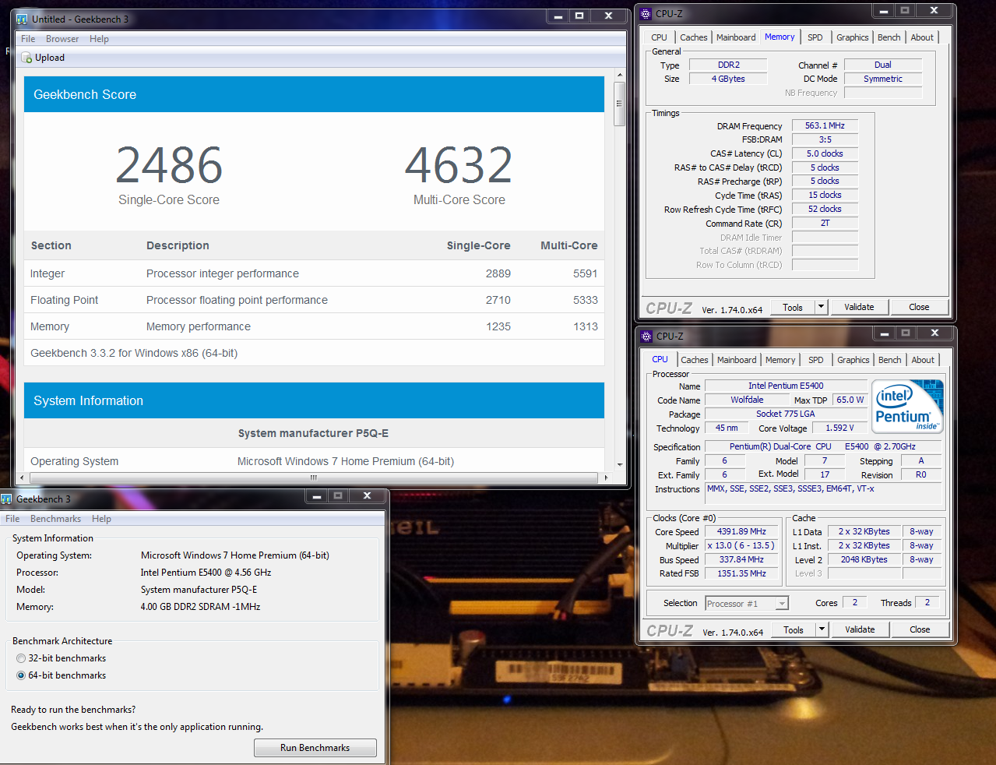Click Core Speed value 4391.89 MHz
The width and height of the screenshot is (996, 765).
click(x=741, y=531)
